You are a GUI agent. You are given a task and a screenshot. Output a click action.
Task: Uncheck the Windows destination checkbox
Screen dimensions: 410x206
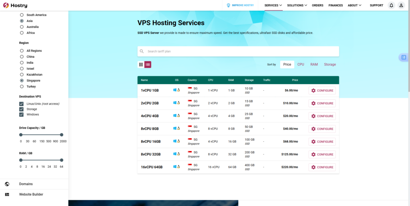[x=22, y=115]
